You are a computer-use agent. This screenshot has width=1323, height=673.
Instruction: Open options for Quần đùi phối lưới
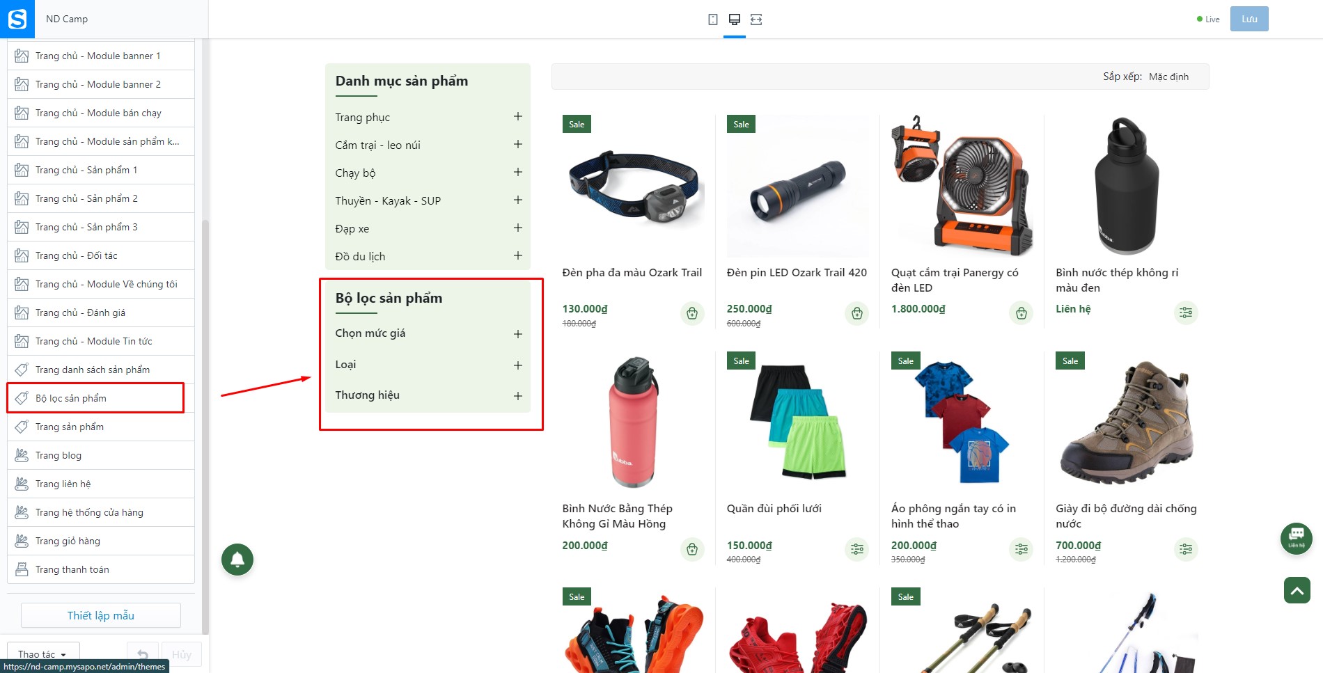pos(856,549)
